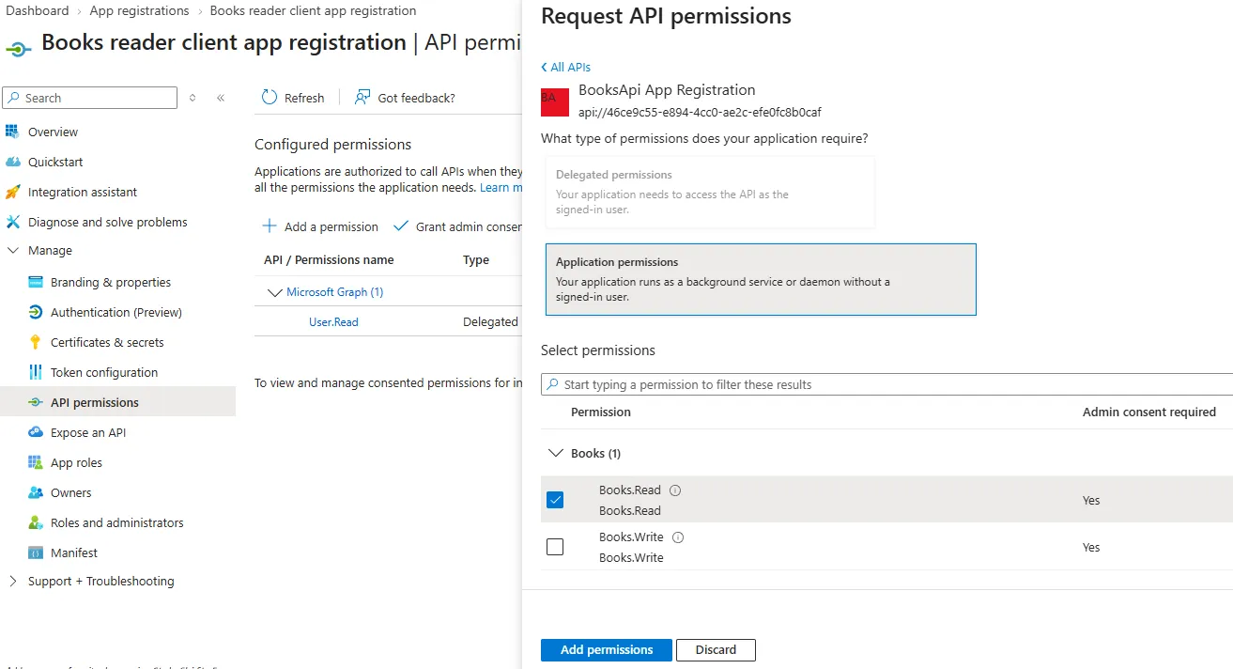Viewport: 1233px width, 669px height.
Task: Collapse the Books (1) permission group
Action: tap(555, 453)
